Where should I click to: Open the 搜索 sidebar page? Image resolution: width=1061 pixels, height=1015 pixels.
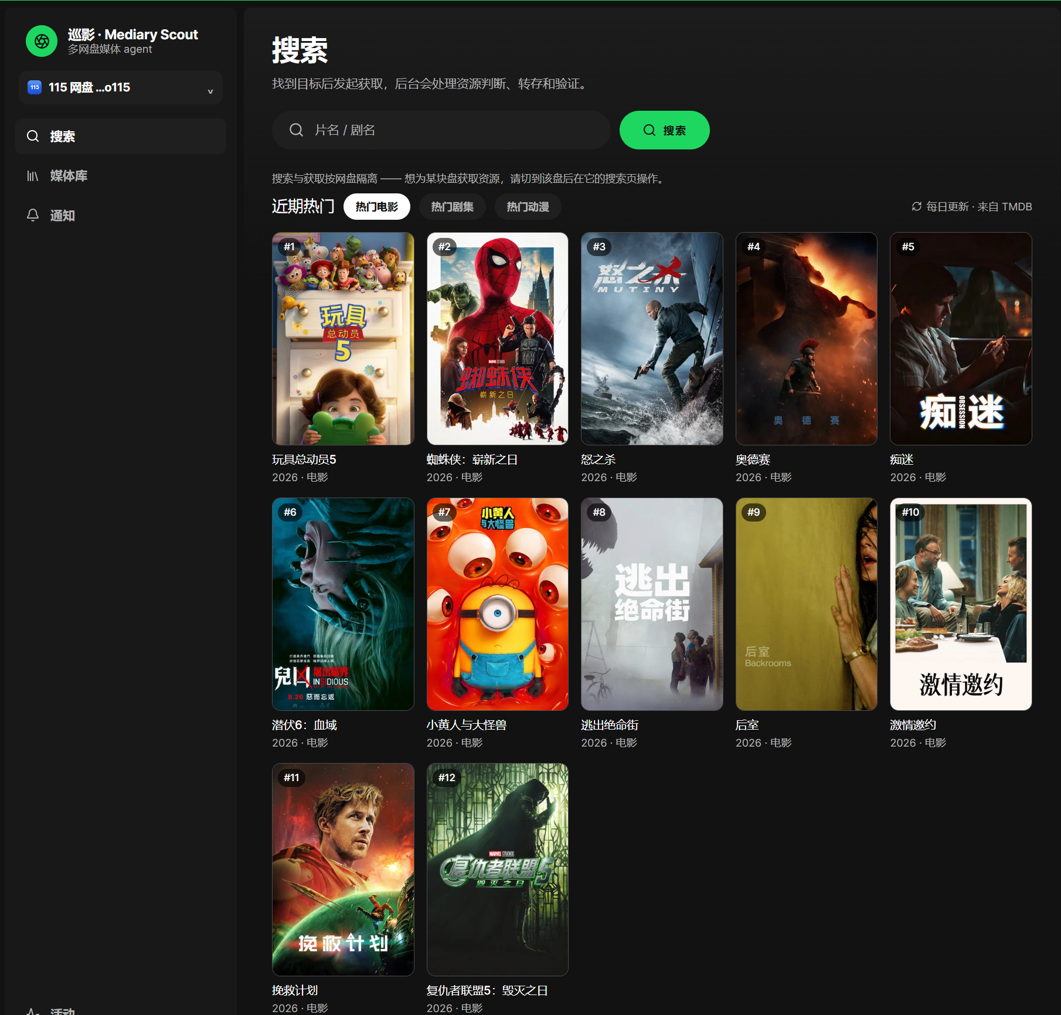pyautogui.click(x=121, y=137)
